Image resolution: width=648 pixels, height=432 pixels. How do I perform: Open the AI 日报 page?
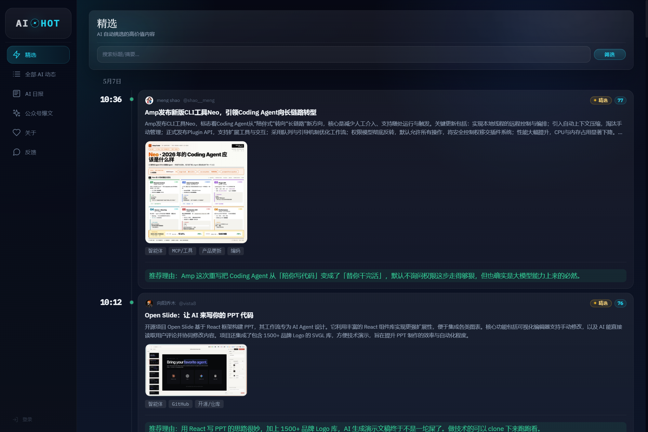[38, 94]
